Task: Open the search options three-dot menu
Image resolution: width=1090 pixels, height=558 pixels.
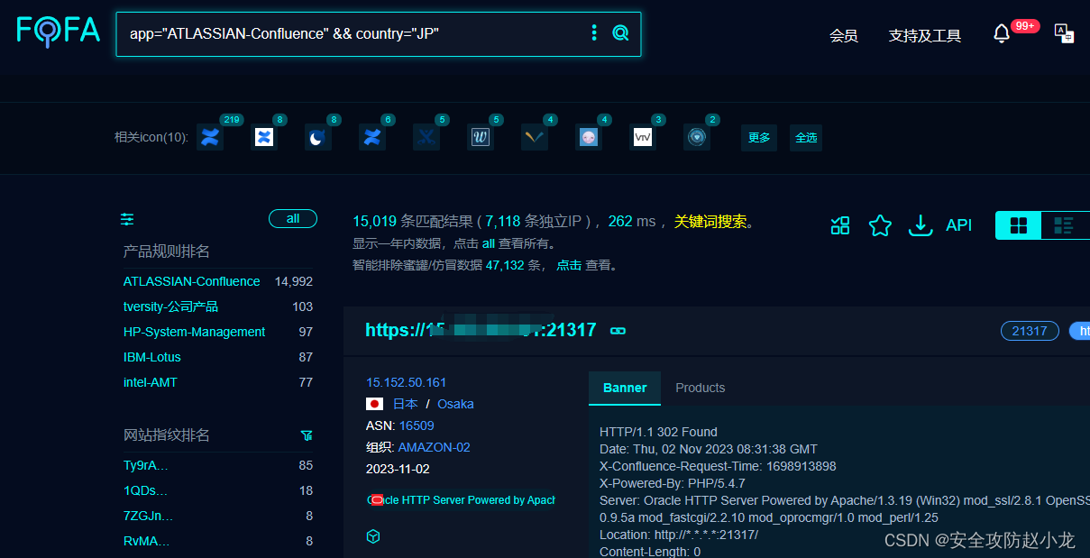Action: click(593, 33)
